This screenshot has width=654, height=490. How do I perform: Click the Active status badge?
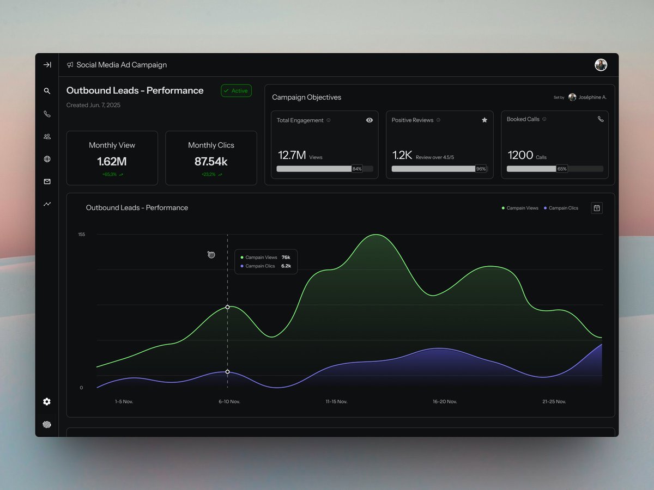[x=236, y=90]
